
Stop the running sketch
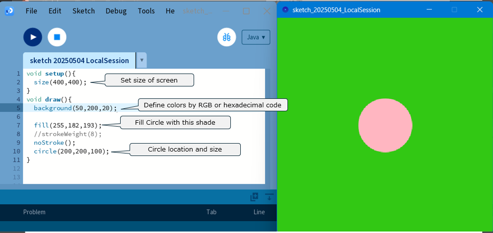[57, 37]
